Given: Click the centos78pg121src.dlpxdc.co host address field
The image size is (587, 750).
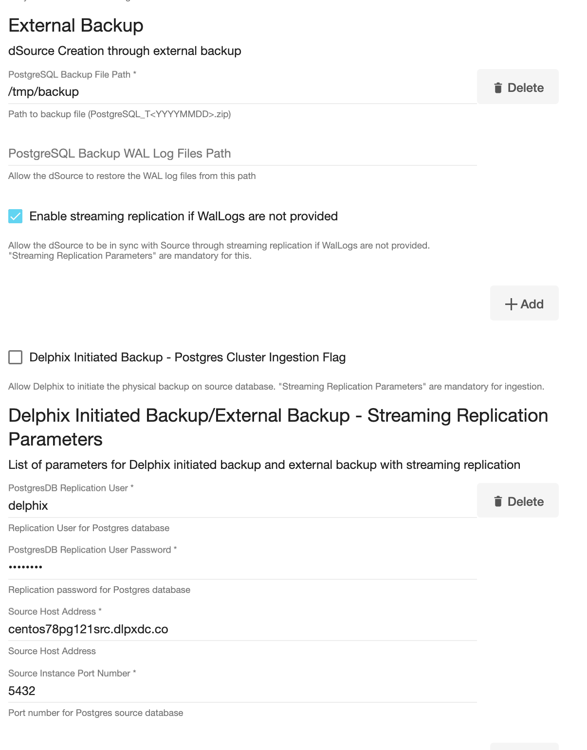Looking at the screenshot, I should [242, 629].
